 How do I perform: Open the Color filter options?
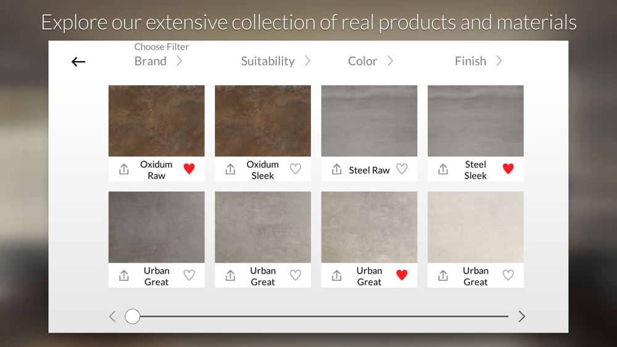370,61
